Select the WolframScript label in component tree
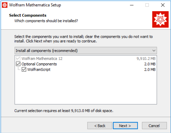The image size is (171, 133). (x=39, y=69)
